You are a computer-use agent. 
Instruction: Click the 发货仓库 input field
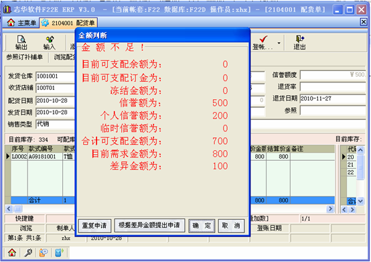click(x=56, y=76)
